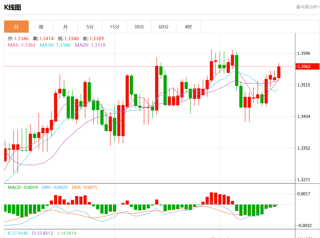This screenshot has width=320, height=238.
Task: Click the red 1.3562 current price tag
Action: (307, 66)
